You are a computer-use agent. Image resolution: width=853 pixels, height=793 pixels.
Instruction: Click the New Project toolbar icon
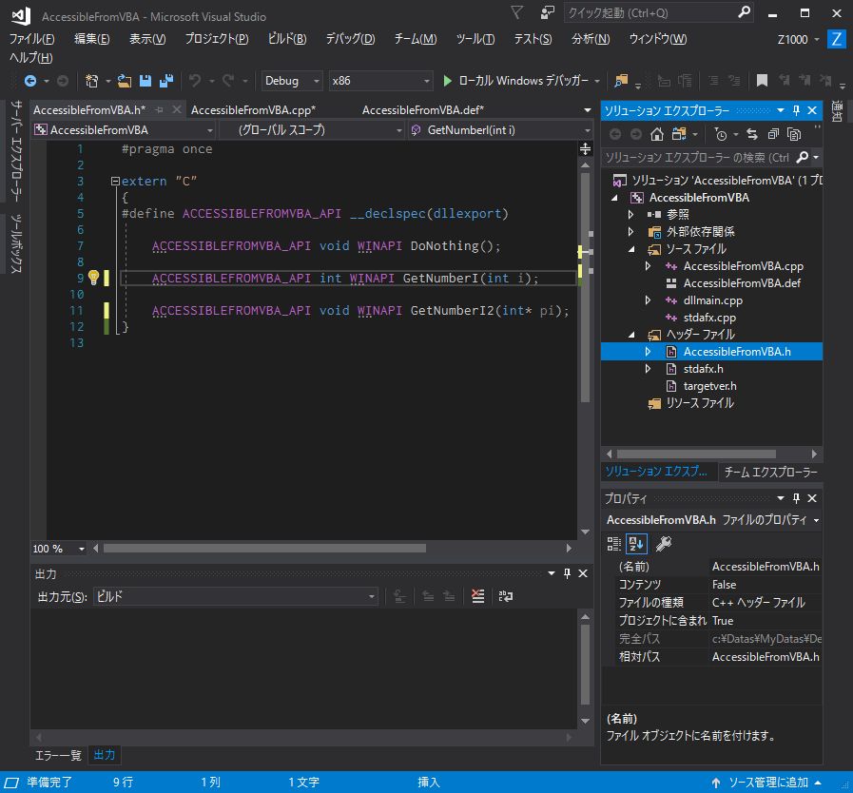pos(91,81)
